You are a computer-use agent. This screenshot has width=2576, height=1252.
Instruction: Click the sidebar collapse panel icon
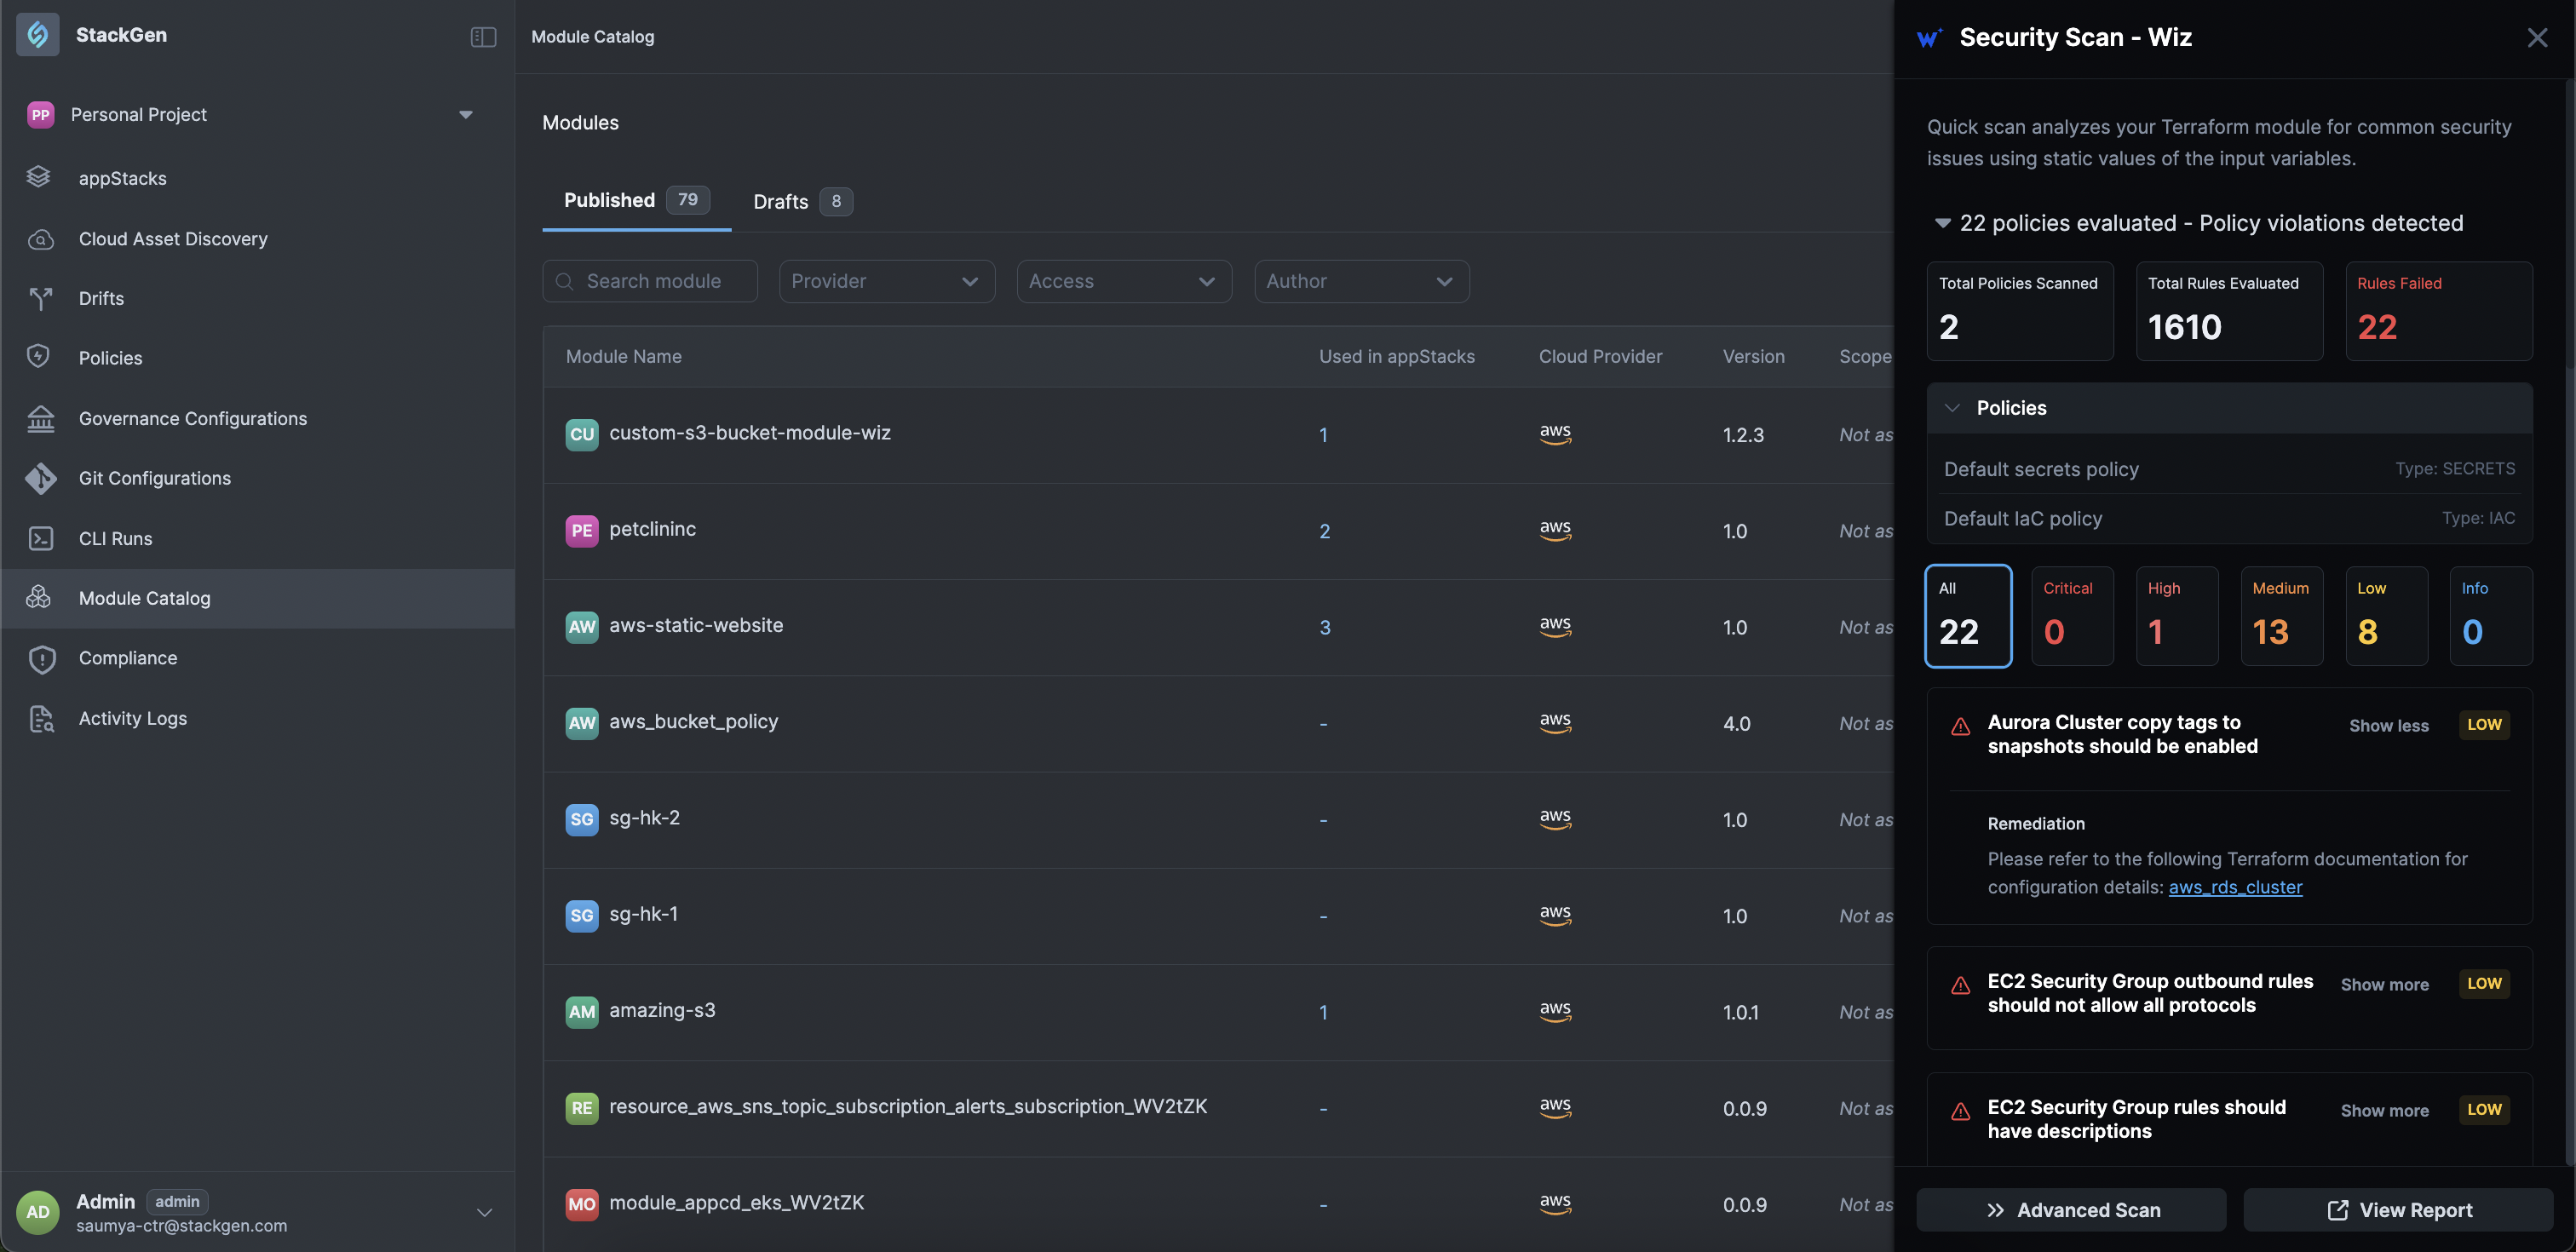click(x=483, y=37)
